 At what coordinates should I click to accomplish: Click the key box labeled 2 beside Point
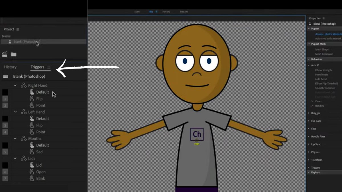[5, 106]
